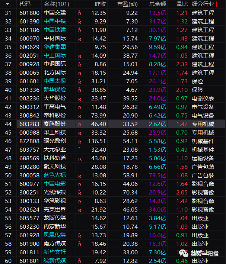Sort by 昨收 column header
The height and width of the screenshot is (264, 226).
pyautogui.click(x=101, y=4)
